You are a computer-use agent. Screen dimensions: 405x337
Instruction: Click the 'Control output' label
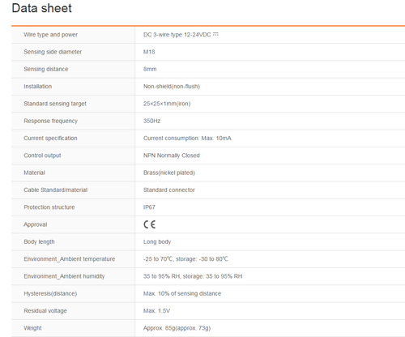(x=42, y=156)
